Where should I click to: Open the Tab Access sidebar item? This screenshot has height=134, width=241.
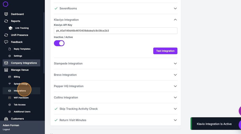point(20,105)
